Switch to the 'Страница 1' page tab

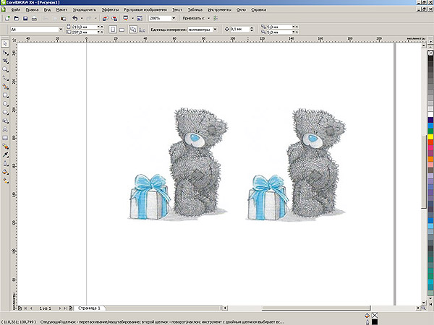(89, 308)
